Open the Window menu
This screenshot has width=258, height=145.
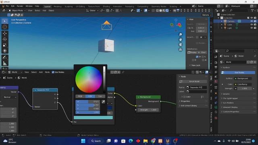click(x=29, y=6)
